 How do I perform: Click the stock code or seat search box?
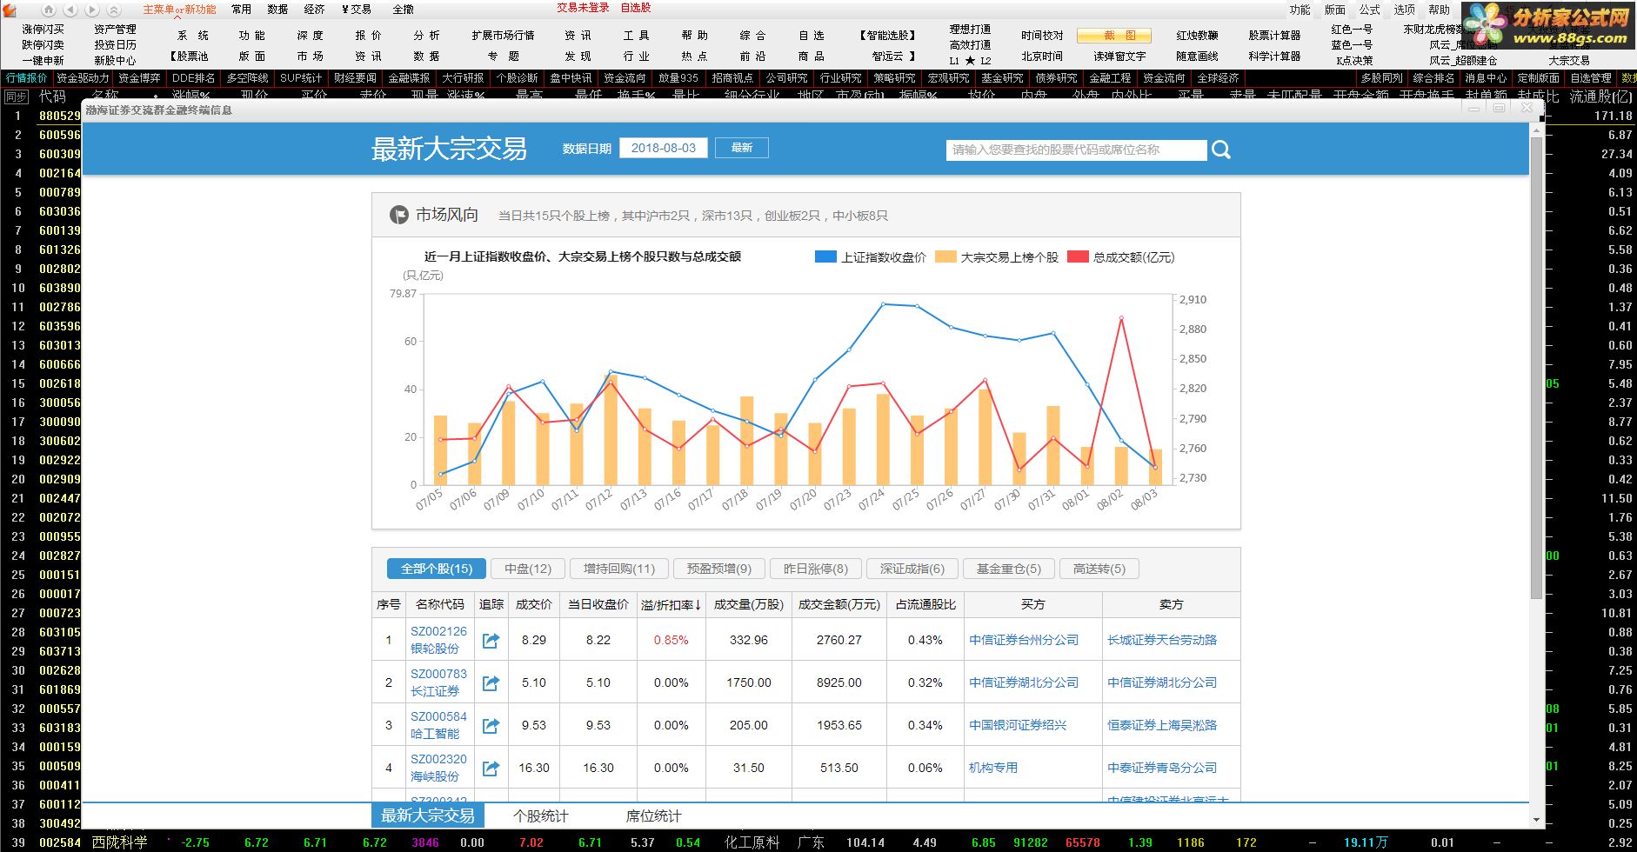[x=1076, y=150]
